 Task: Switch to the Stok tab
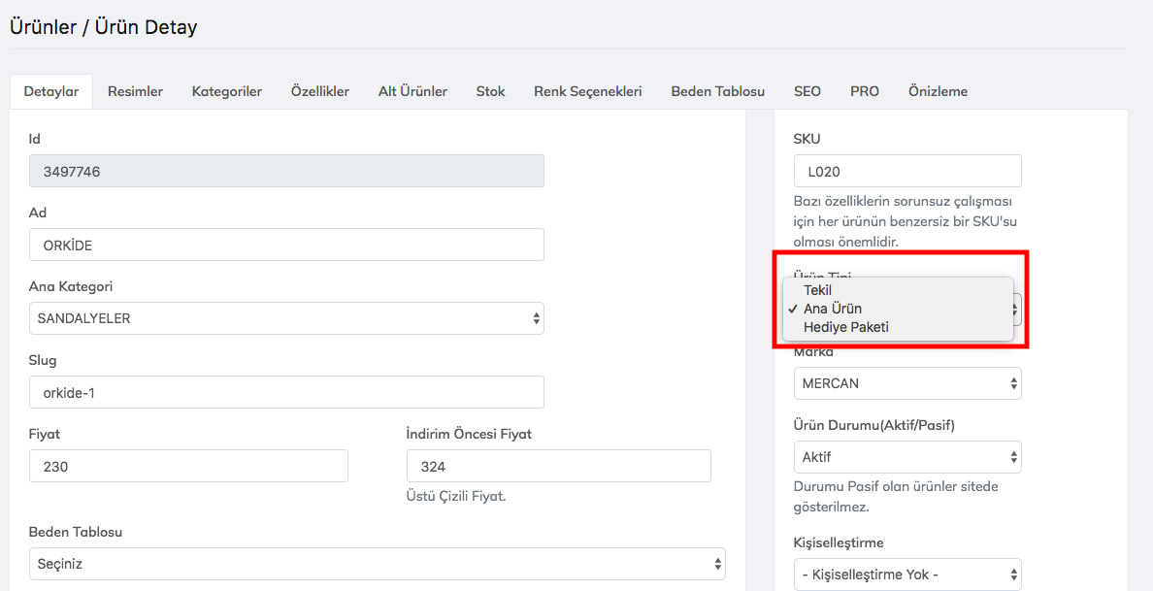pos(490,91)
